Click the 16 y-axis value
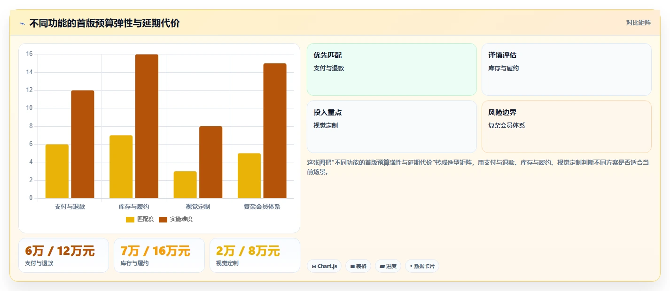The height and width of the screenshot is (291, 670). (x=29, y=54)
